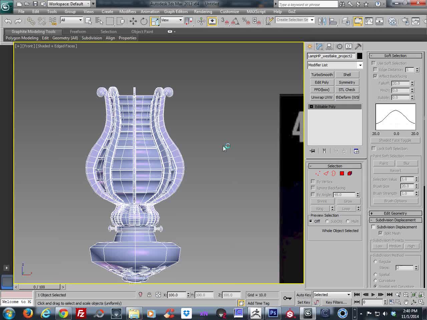Switch to the Freeform ribbon tab
This screenshot has width=427, height=320.
pyautogui.click(x=78, y=32)
